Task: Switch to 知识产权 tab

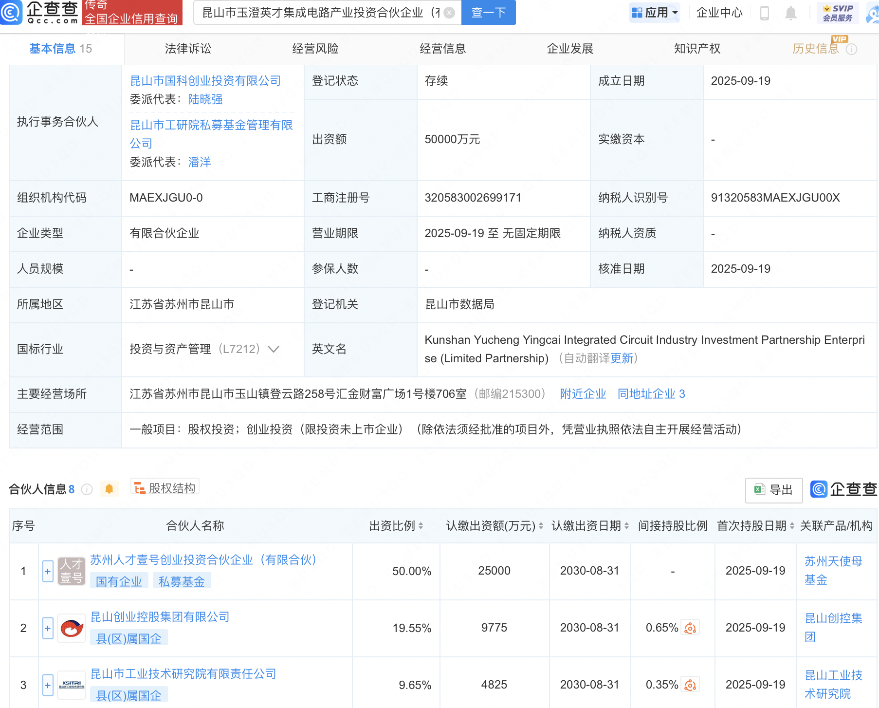Action: [697, 49]
